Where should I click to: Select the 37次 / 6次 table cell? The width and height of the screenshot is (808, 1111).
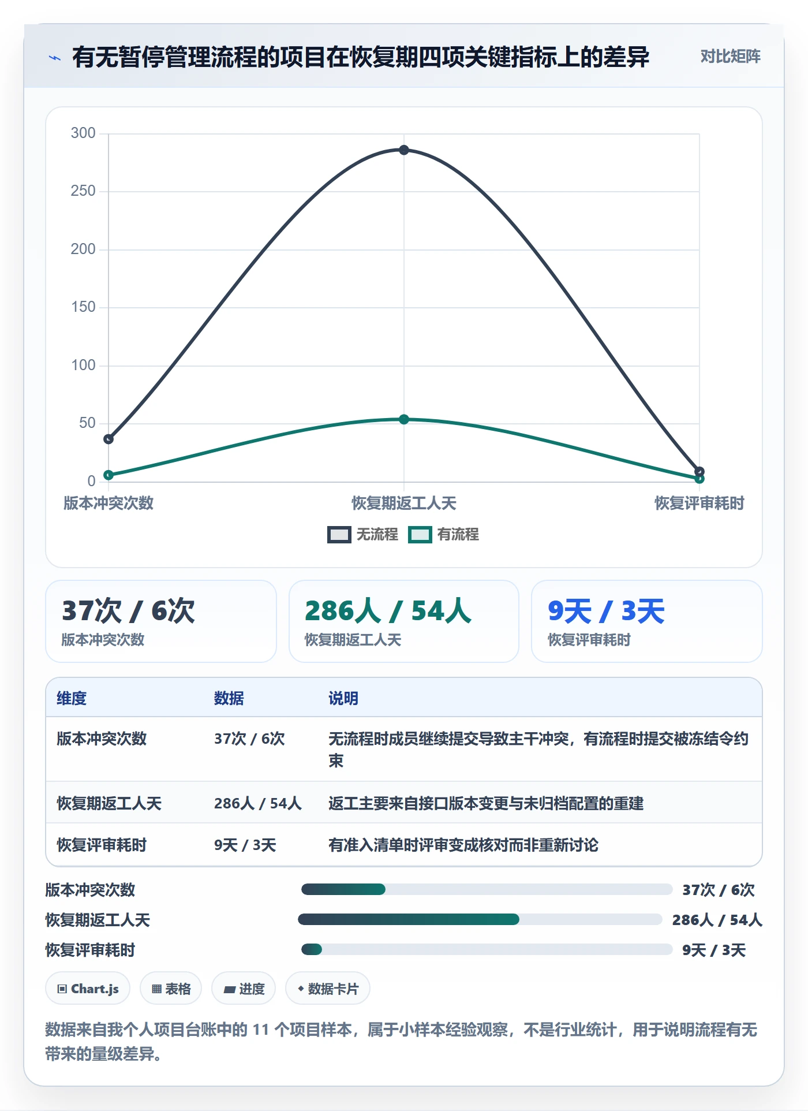[249, 739]
